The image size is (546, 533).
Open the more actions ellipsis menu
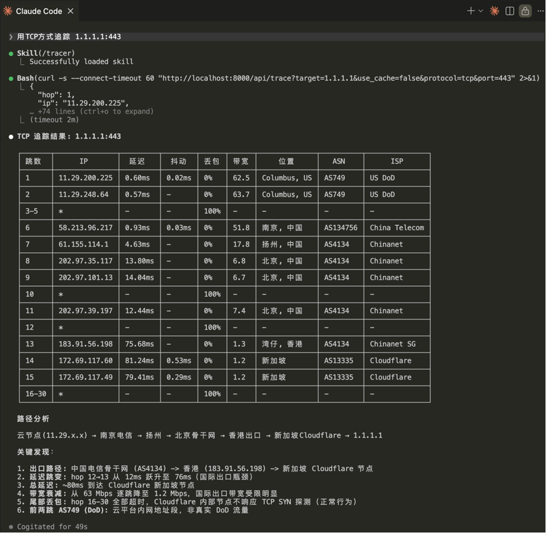(x=541, y=11)
